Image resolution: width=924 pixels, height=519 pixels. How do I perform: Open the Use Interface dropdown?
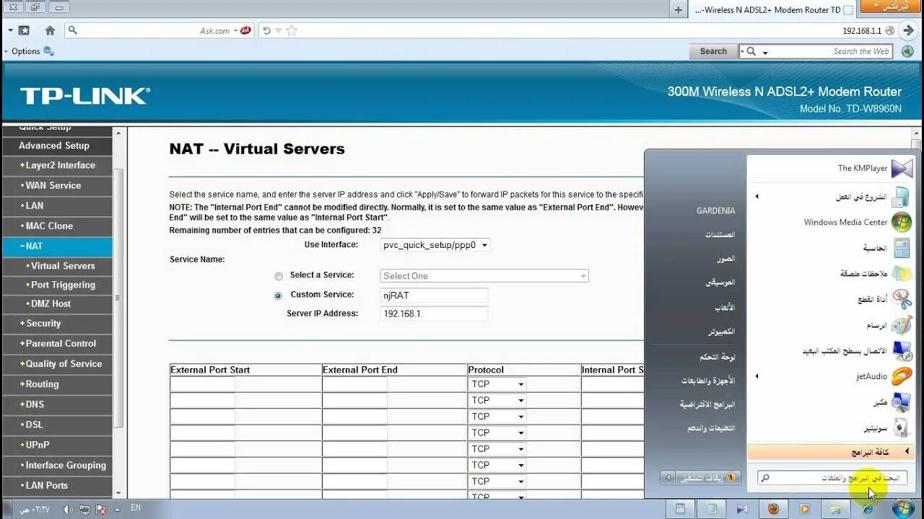[x=435, y=245]
